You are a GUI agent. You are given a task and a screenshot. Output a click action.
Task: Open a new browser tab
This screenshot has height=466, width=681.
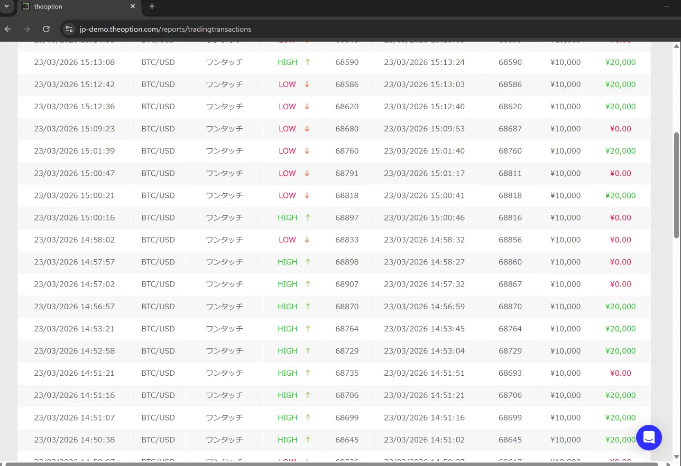(152, 6)
